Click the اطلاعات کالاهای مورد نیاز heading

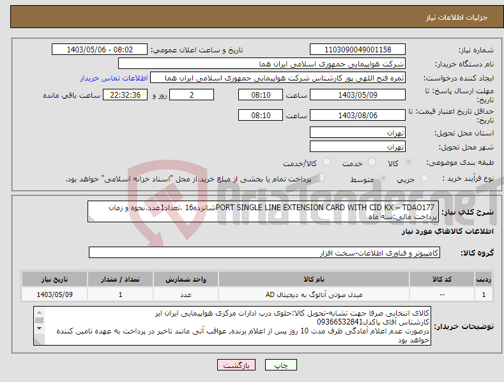click(447, 231)
